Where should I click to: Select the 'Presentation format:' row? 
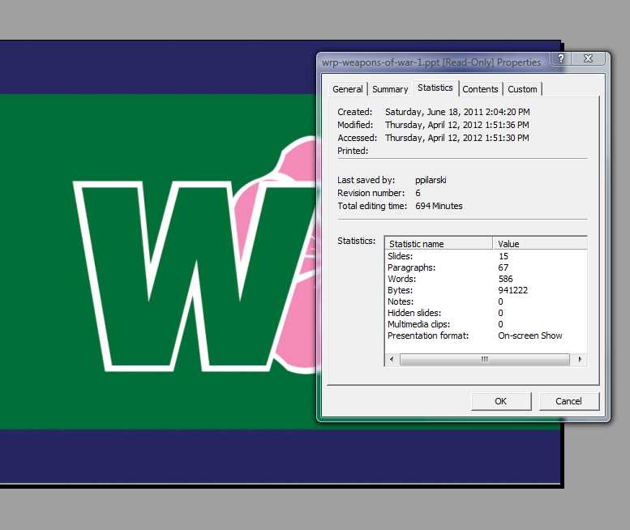(486, 336)
